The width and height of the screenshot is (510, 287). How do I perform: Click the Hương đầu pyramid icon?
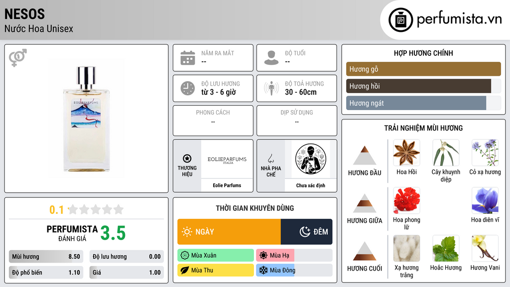point(365,155)
